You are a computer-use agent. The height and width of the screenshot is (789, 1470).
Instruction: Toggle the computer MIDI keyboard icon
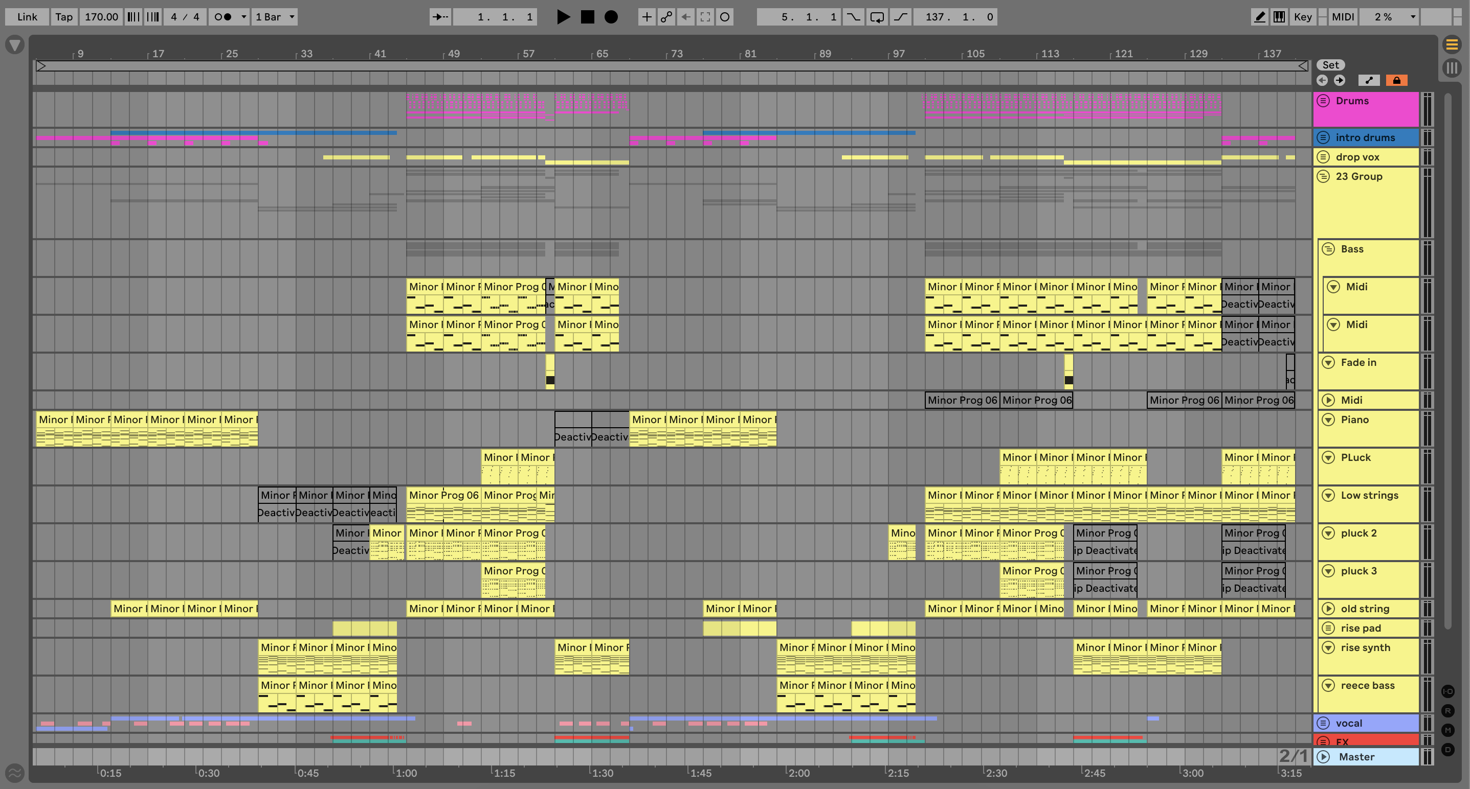click(x=1279, y=16)
